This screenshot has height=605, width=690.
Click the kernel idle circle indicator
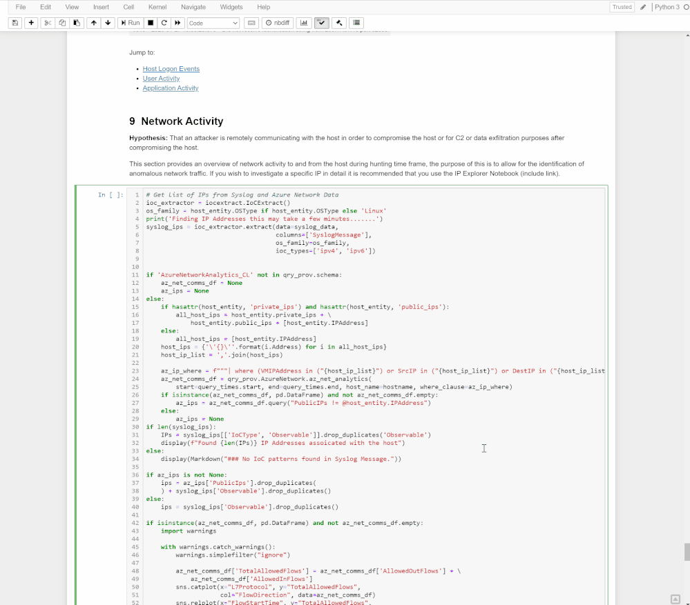point(687,7)
